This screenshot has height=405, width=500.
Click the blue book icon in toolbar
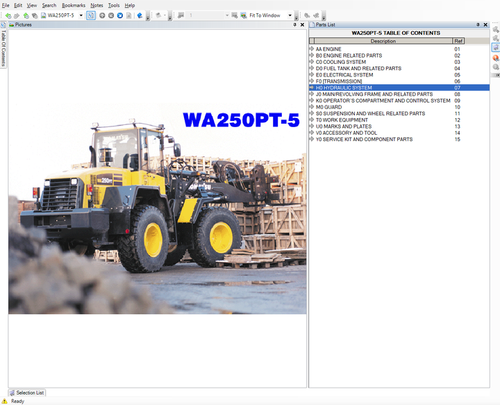140,15
